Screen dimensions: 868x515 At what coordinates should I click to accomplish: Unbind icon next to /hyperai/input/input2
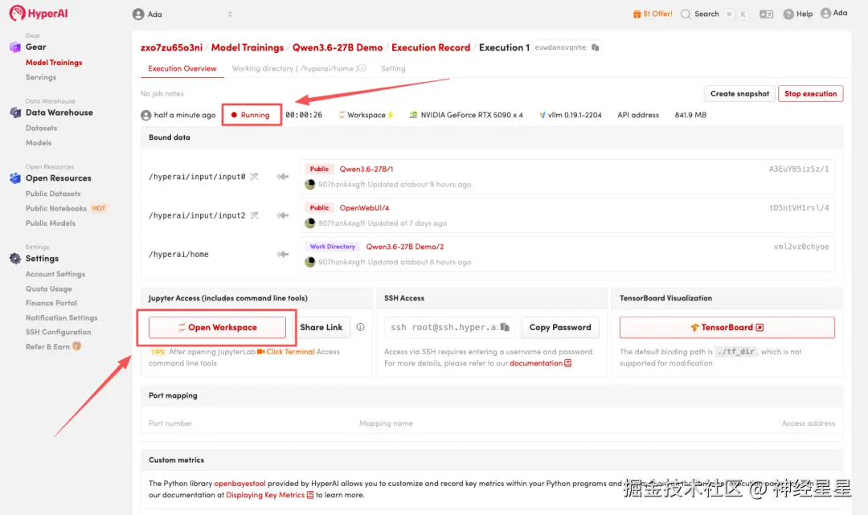tap(254, 215)
